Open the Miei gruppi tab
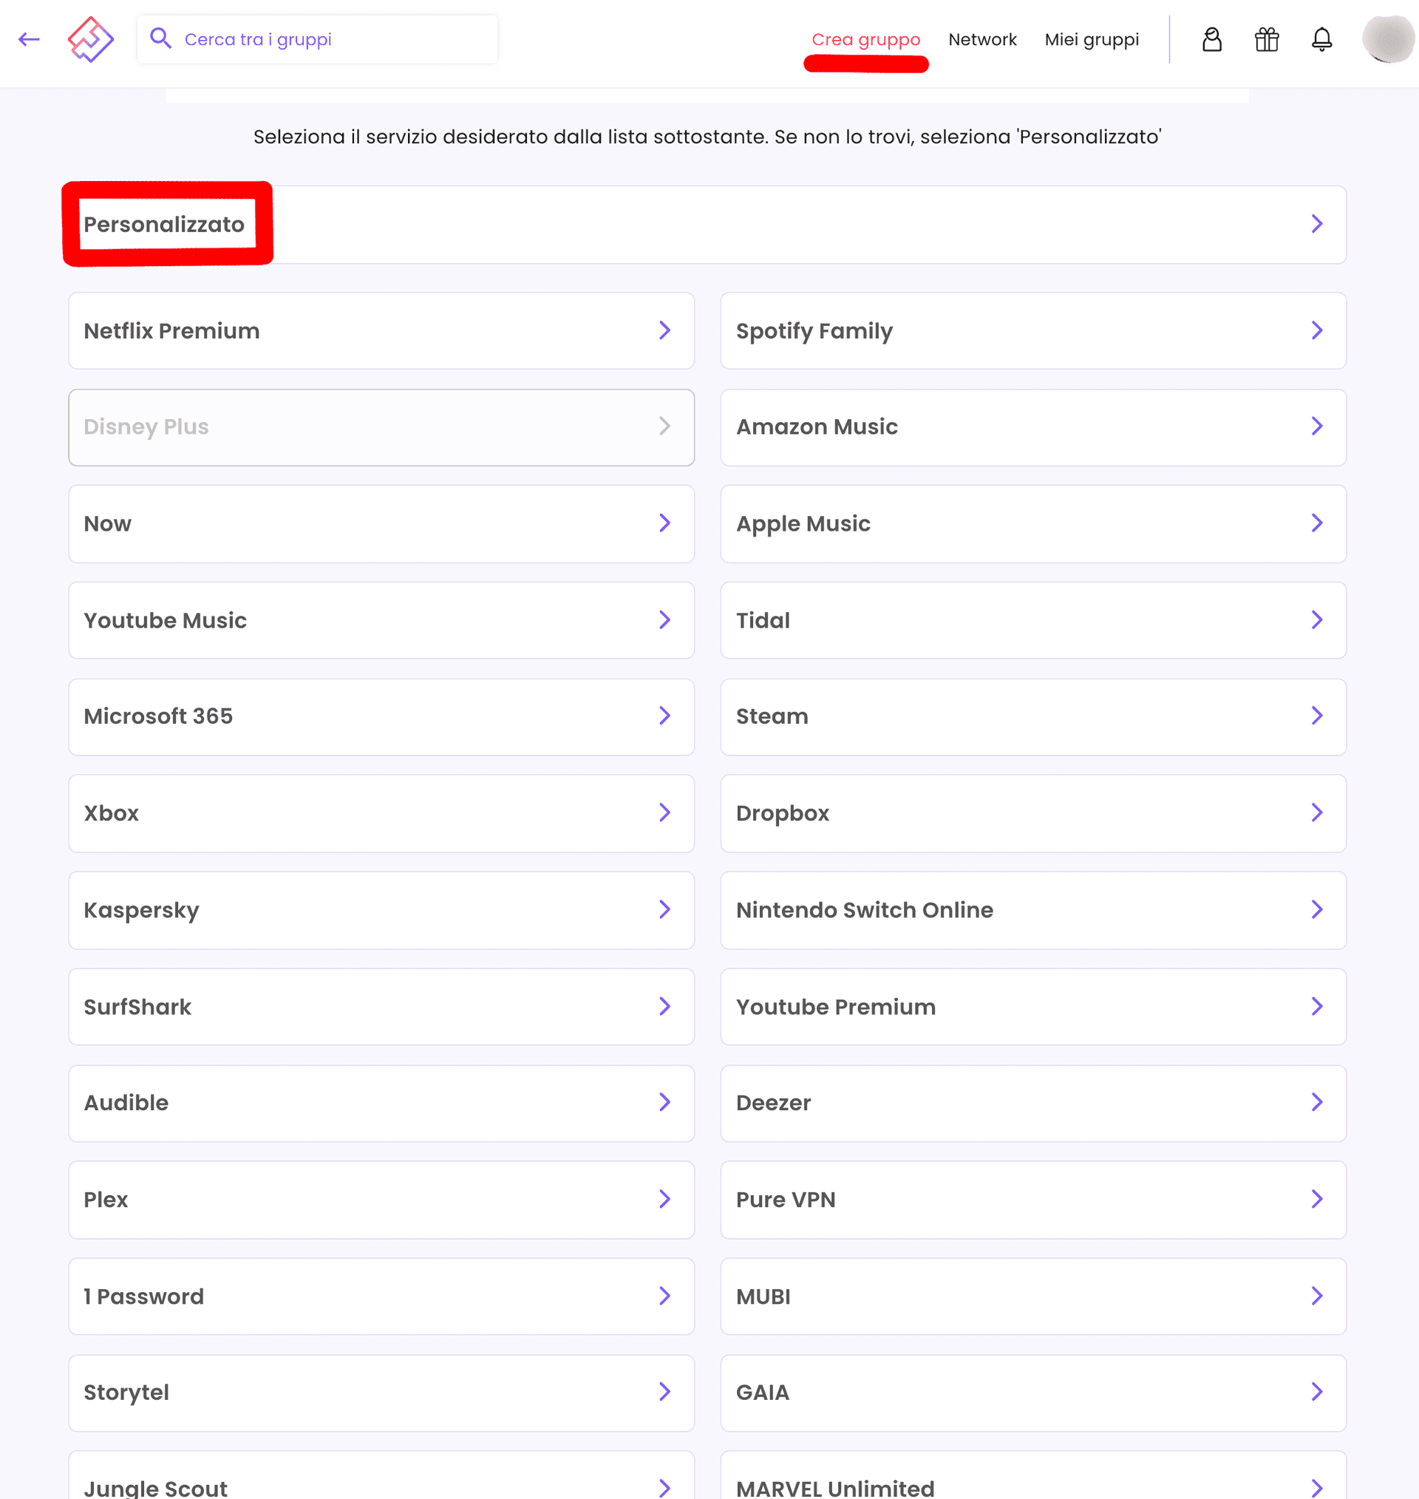The image size is (1419, 1499). click(1091, 38)
